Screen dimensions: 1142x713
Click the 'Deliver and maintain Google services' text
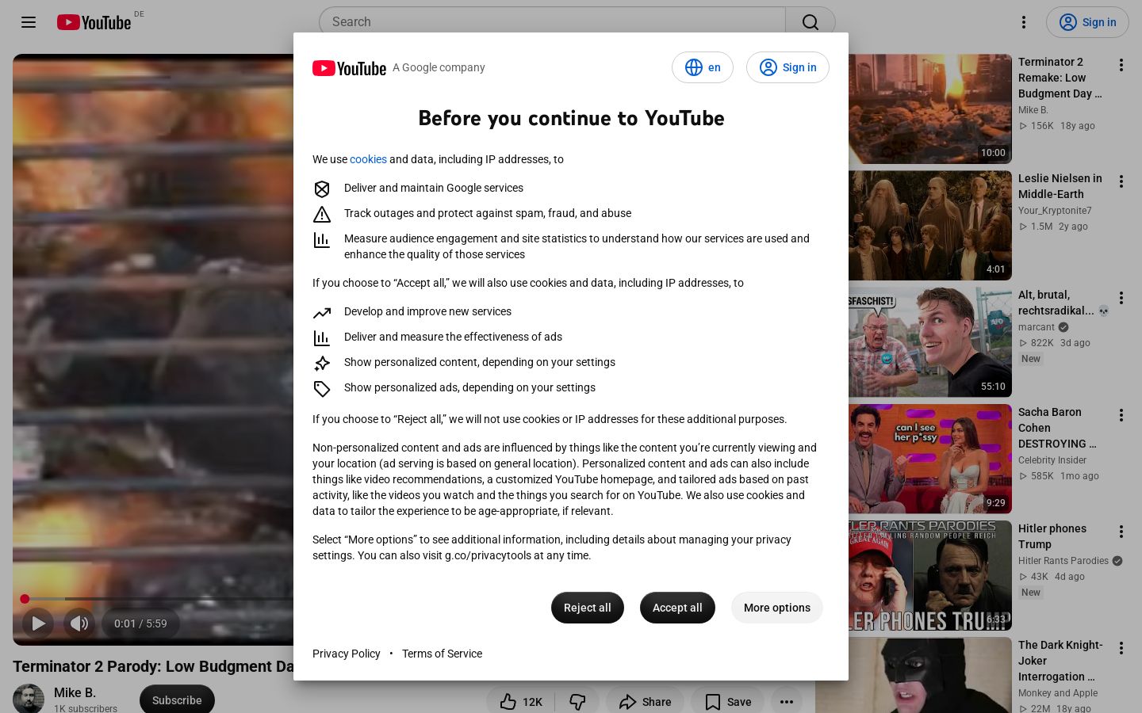click(434, 188)
